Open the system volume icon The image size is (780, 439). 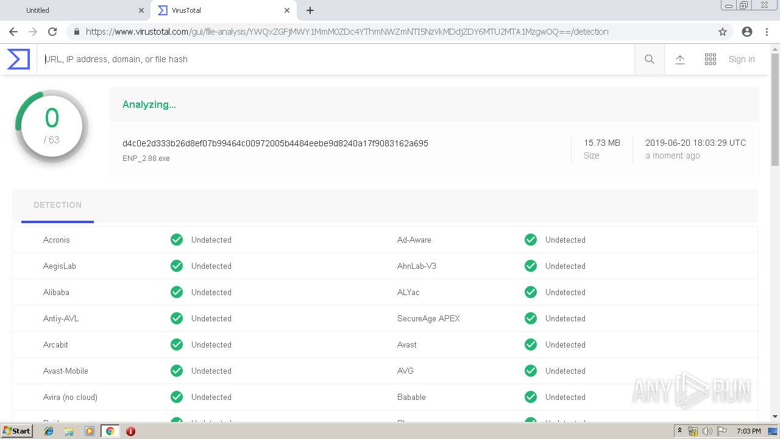[707, 431]
